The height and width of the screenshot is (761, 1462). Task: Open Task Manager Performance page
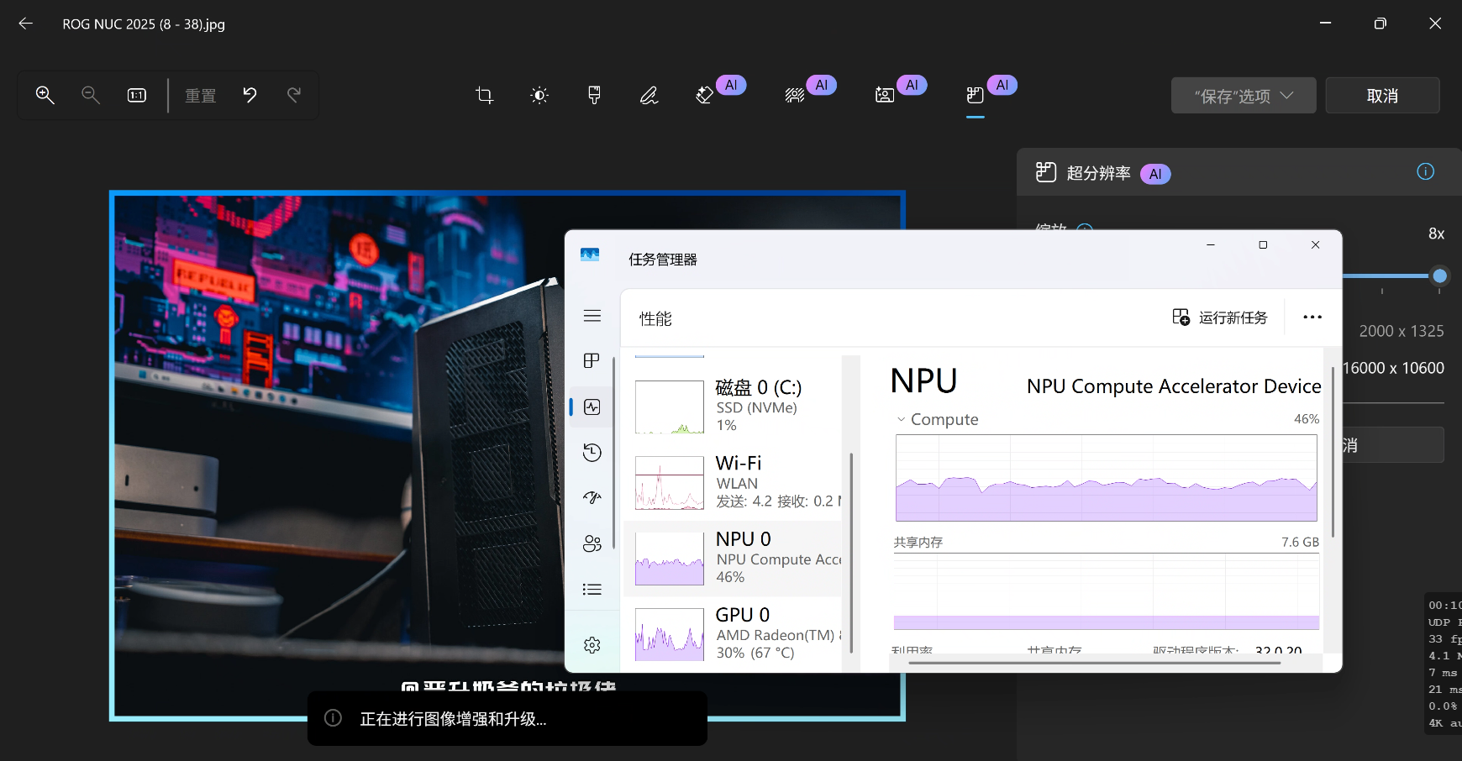click(x=592, y=407)
